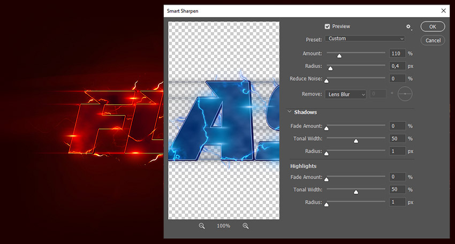
Task: Open the gear settings menu icon
Action: pos(409,27)
